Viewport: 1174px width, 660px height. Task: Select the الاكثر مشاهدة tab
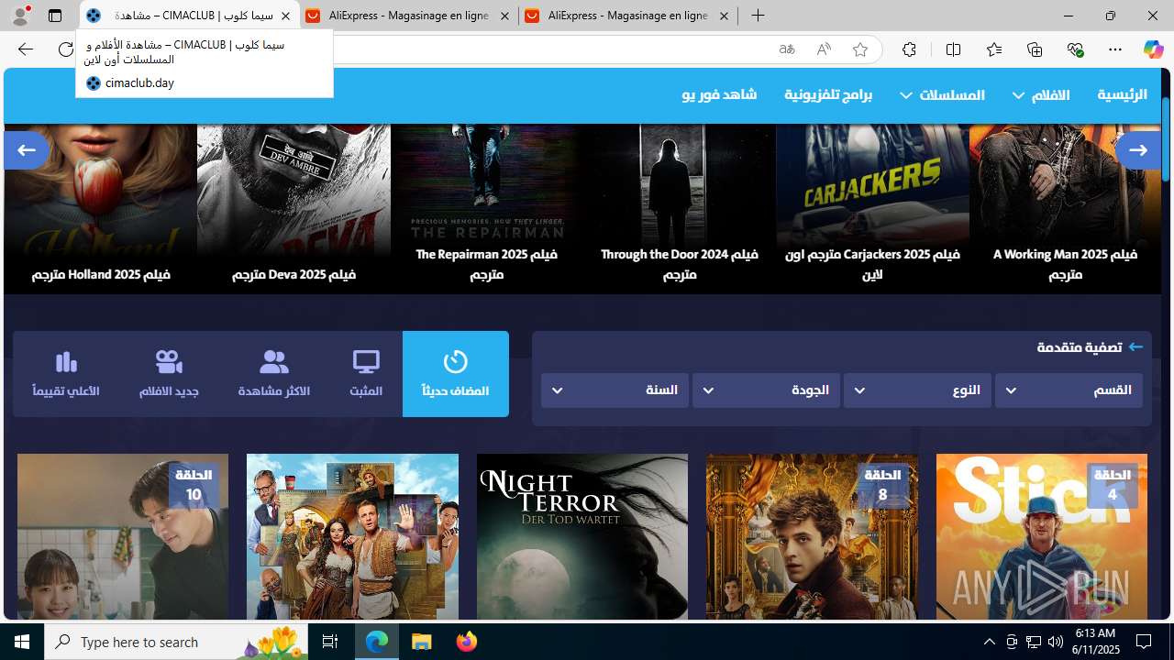pyautogui.click(x=273, y=374)
